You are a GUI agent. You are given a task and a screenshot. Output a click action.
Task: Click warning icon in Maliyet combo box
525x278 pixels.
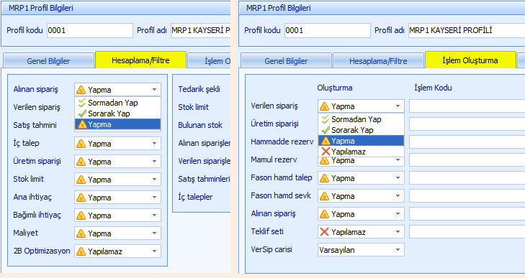pyautogui.click(x=81, y=233)
